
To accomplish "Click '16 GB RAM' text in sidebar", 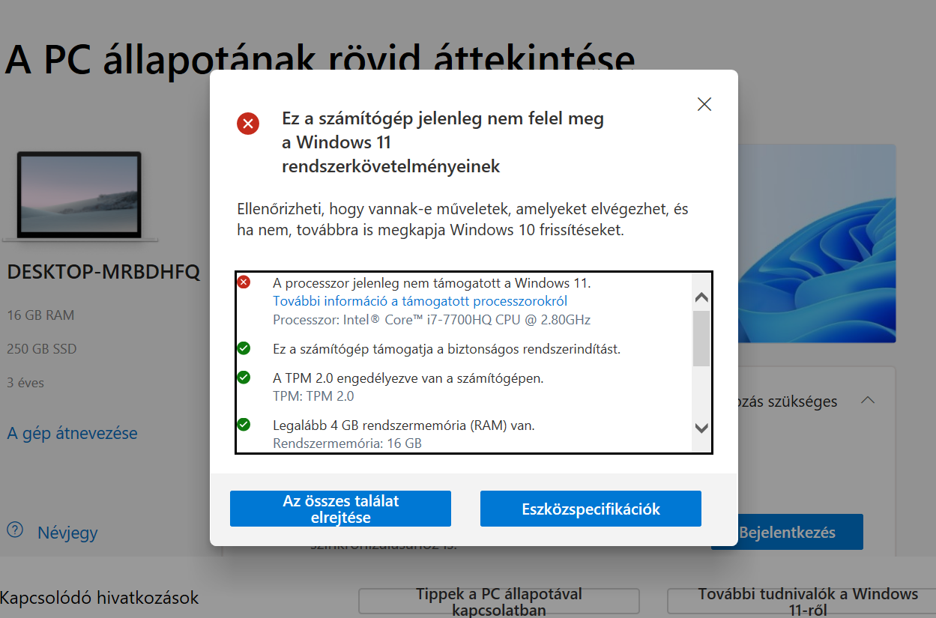I will coord(40,315).
